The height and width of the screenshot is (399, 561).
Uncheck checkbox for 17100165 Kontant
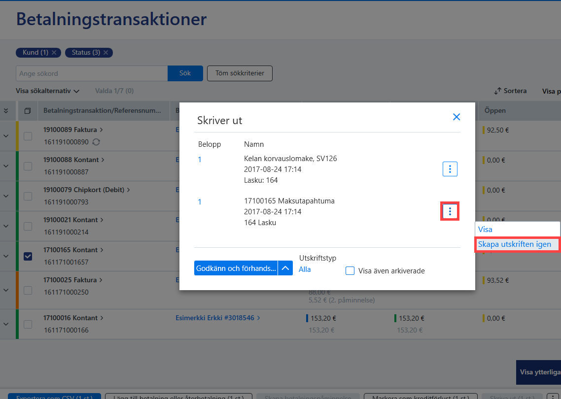coord(28,256)
